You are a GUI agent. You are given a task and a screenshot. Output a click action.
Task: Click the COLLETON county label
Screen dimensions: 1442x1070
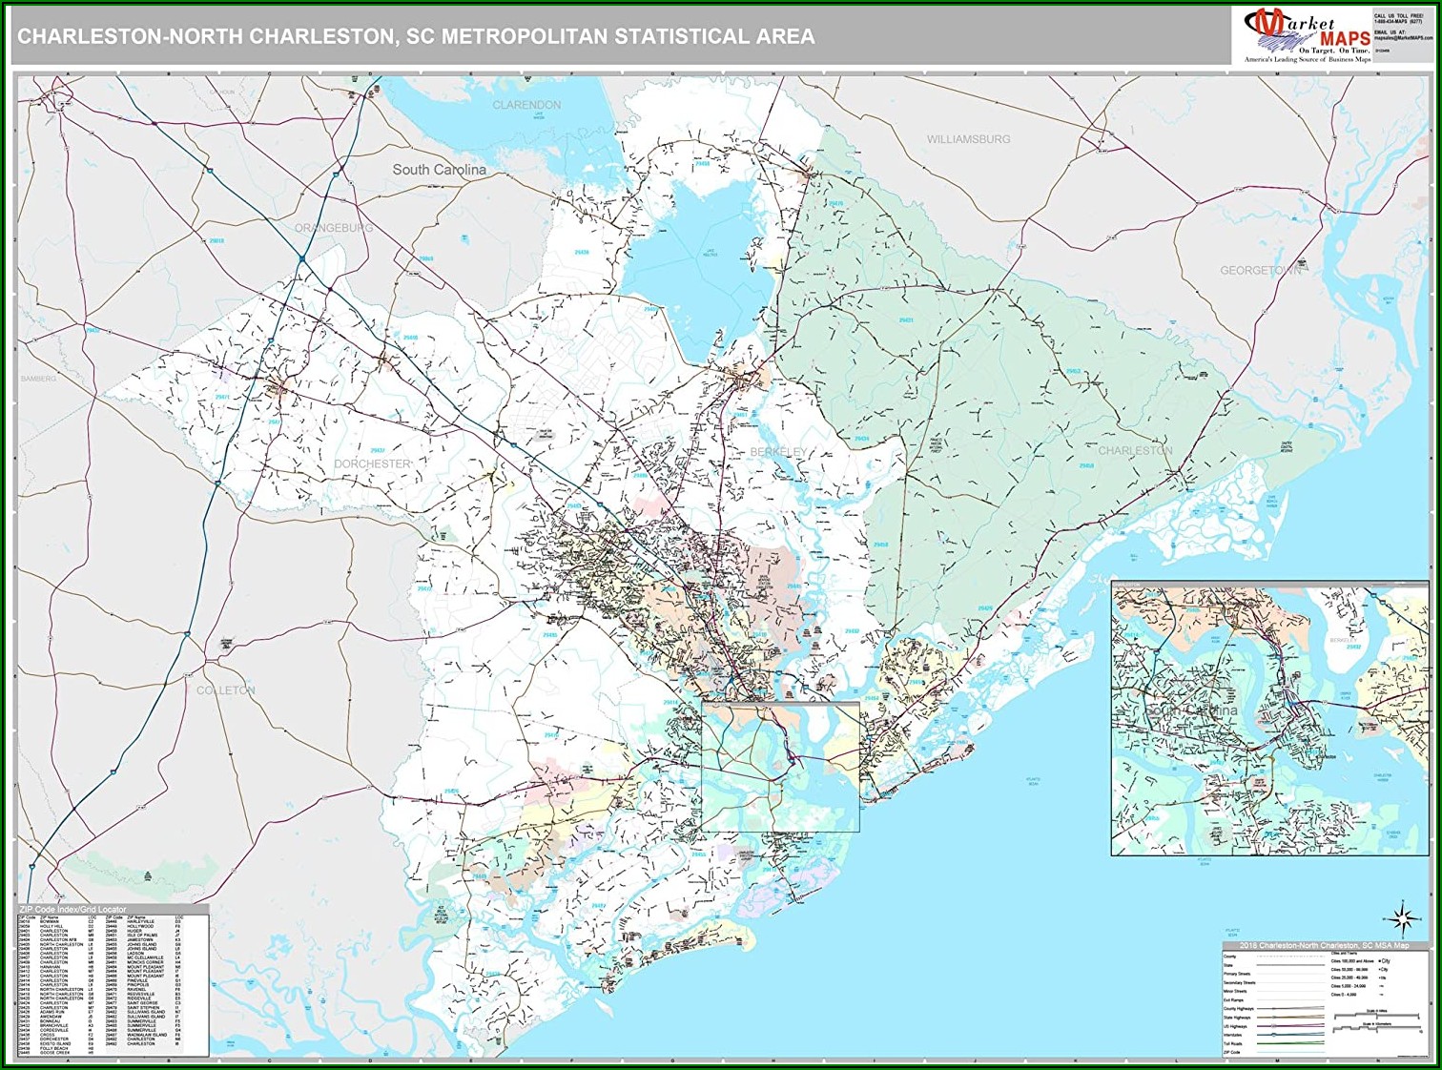(x=226, y=689)
